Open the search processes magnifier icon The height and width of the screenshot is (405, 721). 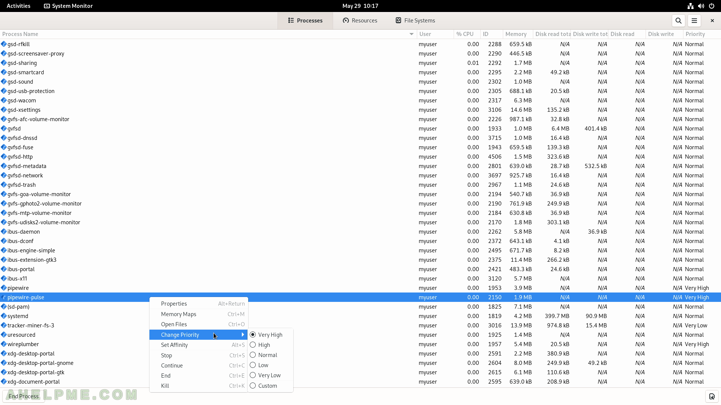(x=678, y=21)
